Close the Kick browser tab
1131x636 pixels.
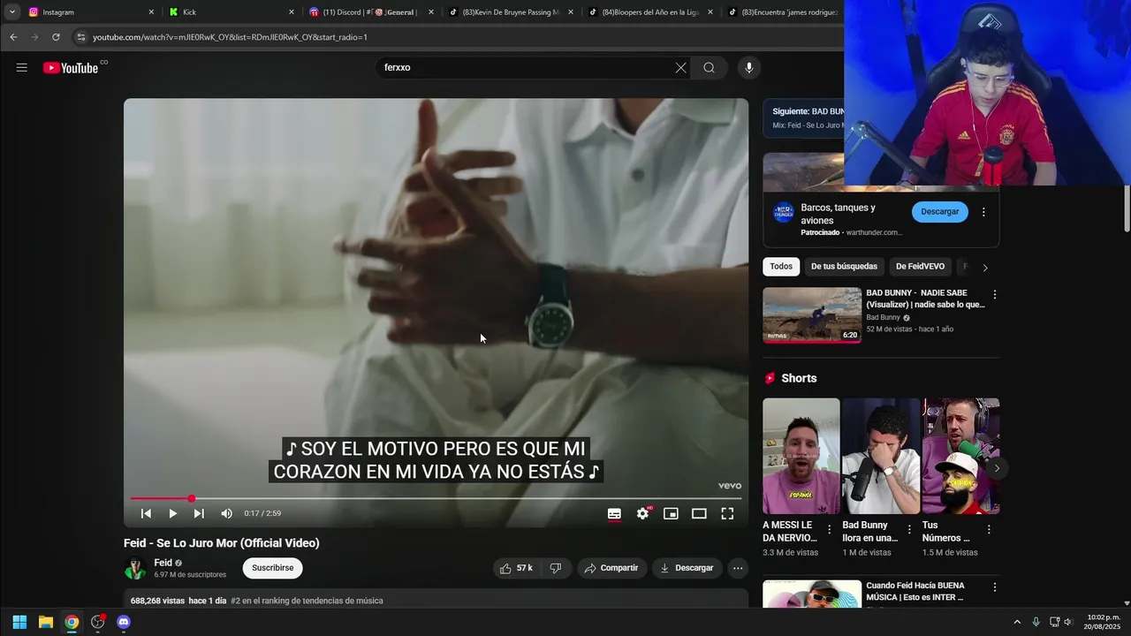pos(291,12)
